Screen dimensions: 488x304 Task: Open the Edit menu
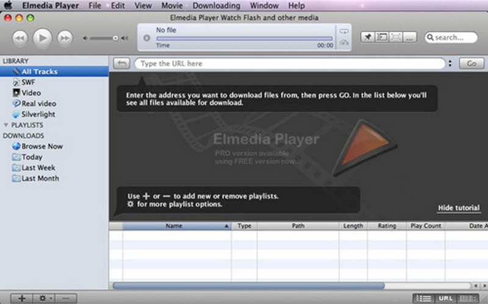118,5
